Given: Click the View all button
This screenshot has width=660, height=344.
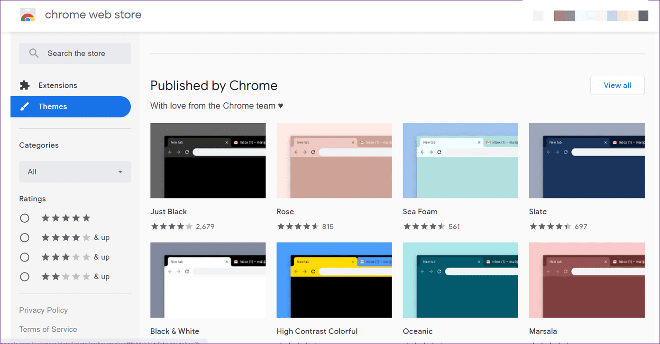Looking at the screenshot, I should pos(617,85).
